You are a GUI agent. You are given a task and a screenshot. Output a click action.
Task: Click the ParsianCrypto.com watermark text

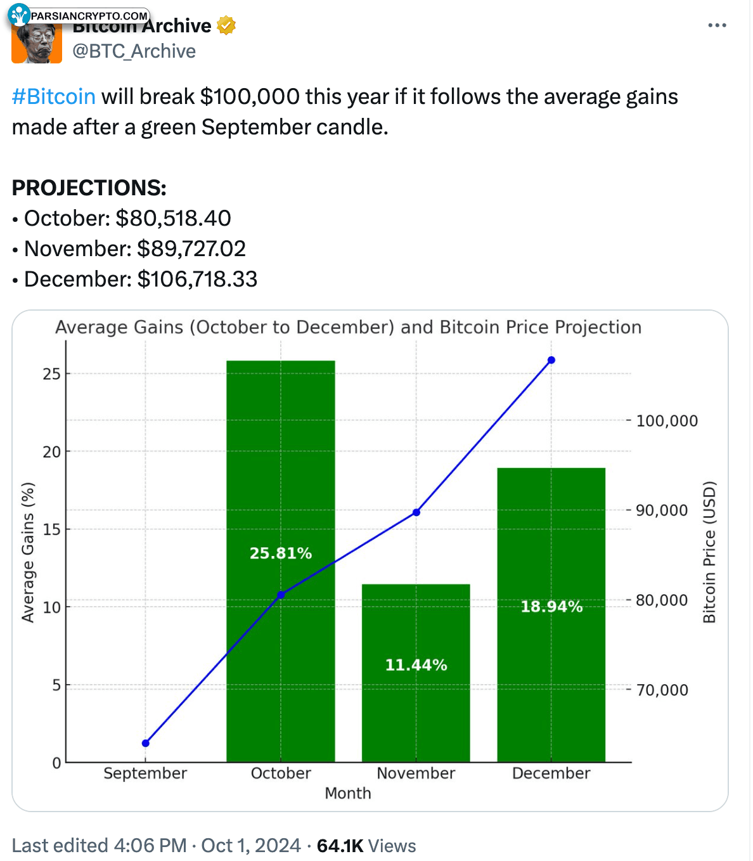89,16
